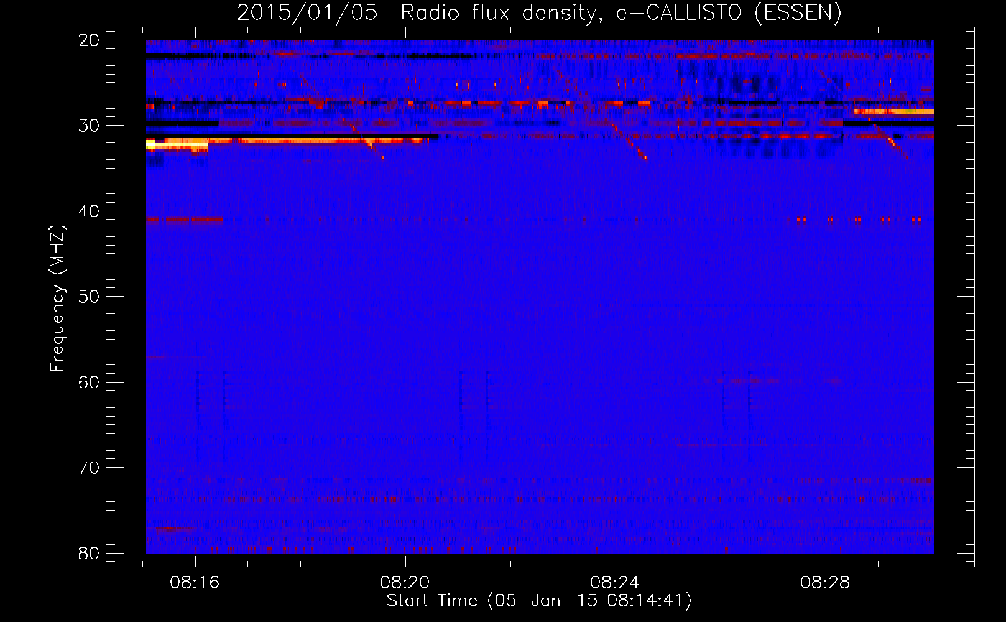Click the '30' frequency tick label
Screen dimensions: 1006x622
(x=90, y=126)
